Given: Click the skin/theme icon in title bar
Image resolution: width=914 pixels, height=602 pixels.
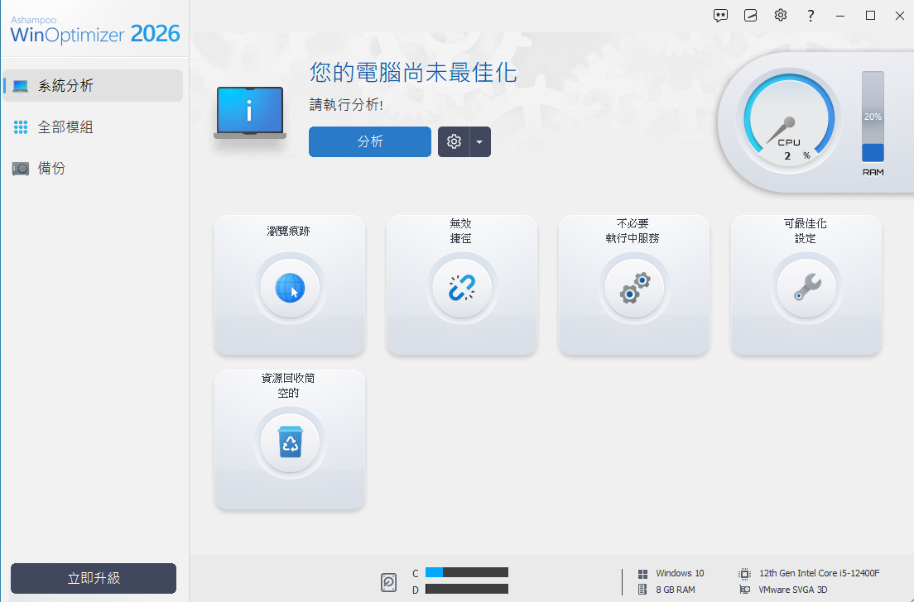Looking at the screenshot, I should (750, 16).
